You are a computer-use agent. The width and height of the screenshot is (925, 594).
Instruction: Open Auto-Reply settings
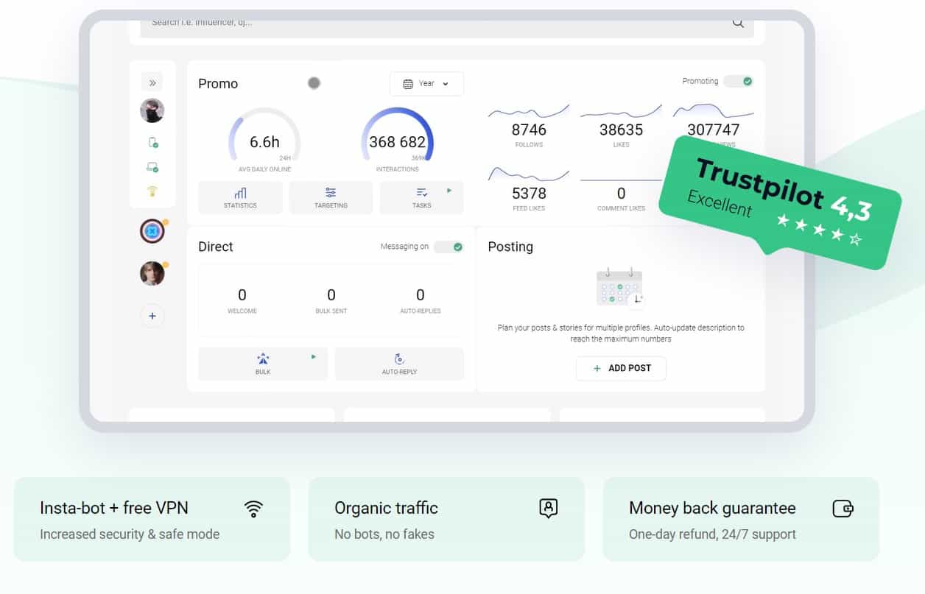point(399,364)
